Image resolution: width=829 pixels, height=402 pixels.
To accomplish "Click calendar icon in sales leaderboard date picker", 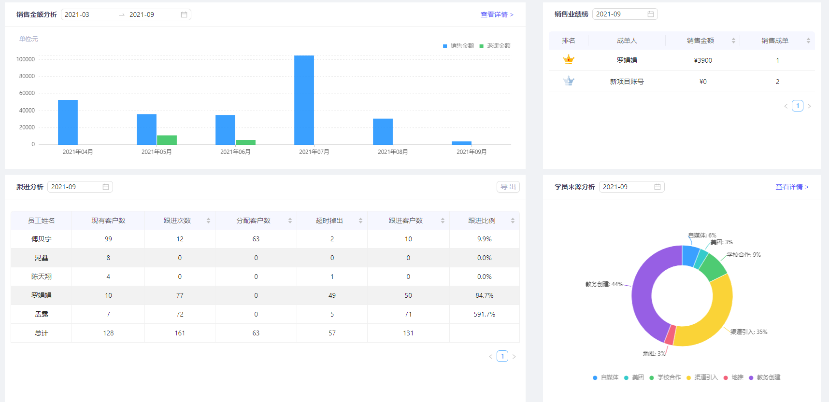I will (651, 14).
